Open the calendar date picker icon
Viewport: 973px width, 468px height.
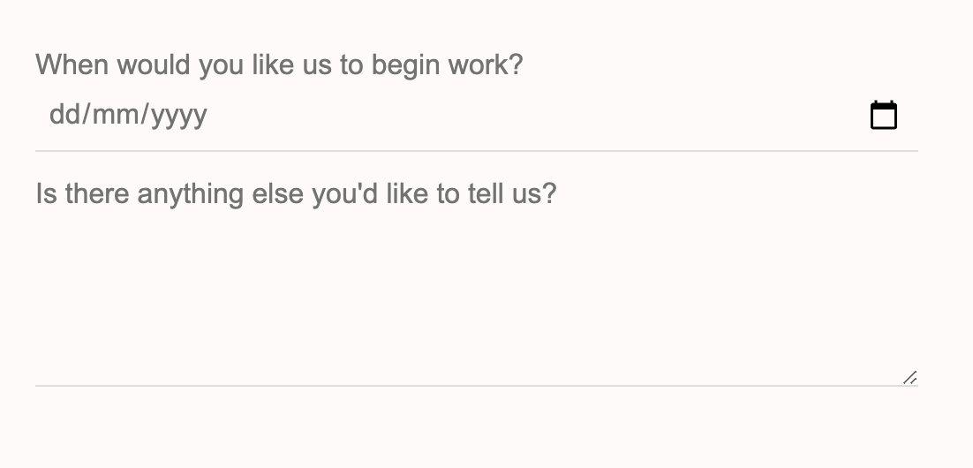[x=884, y=115]
